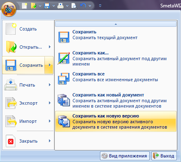Screen dimensions: 181x162
Task: Expand the Открыть... submenu arrow
Action: (50, 47)
